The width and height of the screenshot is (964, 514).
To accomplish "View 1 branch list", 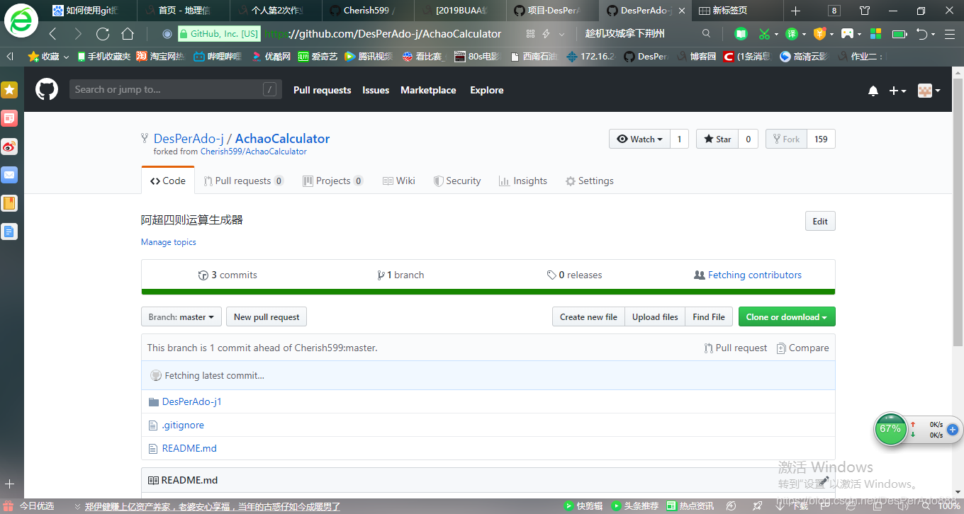I will pos(401,275).
